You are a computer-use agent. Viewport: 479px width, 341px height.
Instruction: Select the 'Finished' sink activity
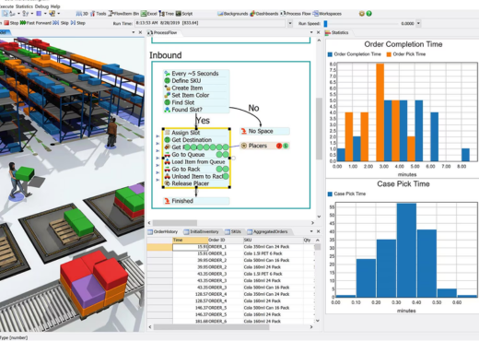[x=196, y=201]
